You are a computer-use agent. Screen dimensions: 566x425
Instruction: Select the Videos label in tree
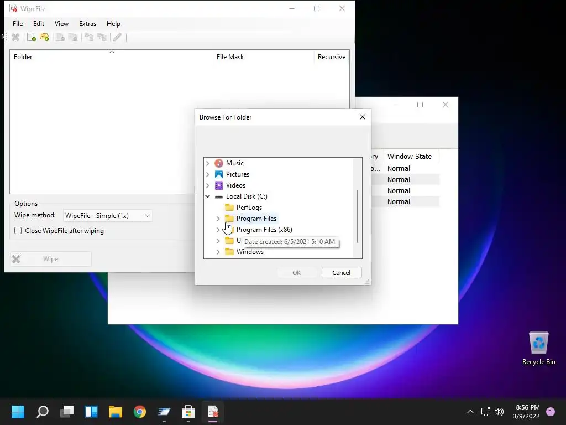tap(235, 185)
